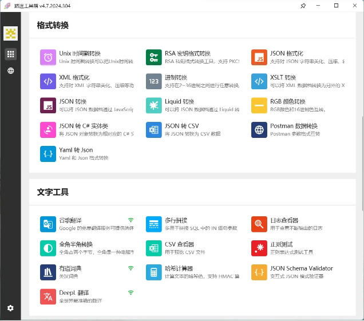The width and height of the screenshot is (364, 321).
Task: Click the JSON 转 C# 实体类 title
Action: [84, 126]
